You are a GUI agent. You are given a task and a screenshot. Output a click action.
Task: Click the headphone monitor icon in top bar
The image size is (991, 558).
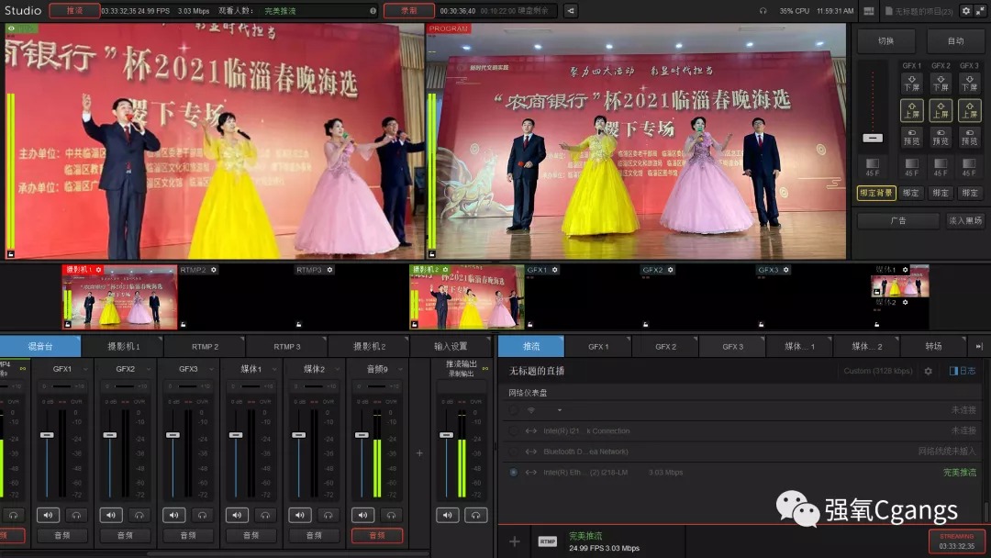point(763,11)
